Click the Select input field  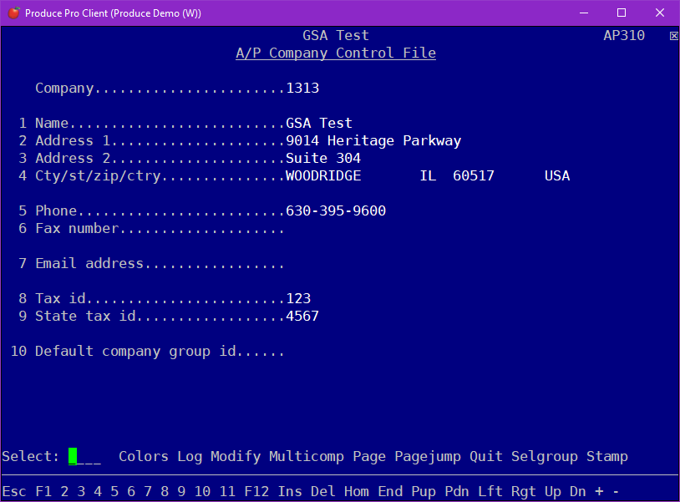coord(85,457)
